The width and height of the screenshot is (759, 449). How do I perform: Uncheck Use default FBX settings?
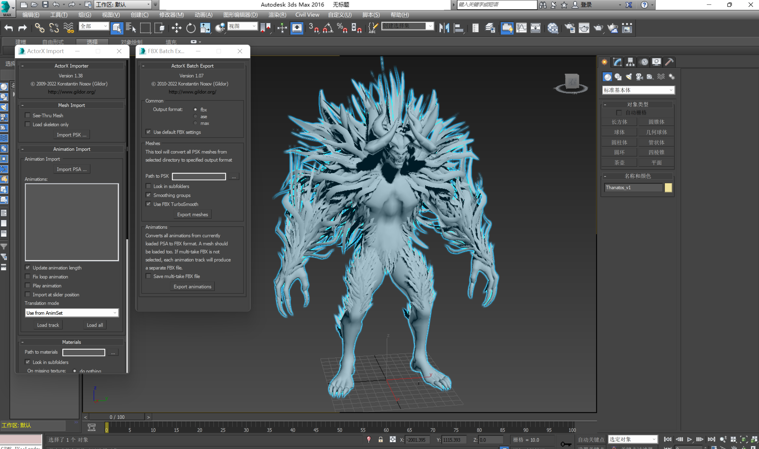point(148,132)
